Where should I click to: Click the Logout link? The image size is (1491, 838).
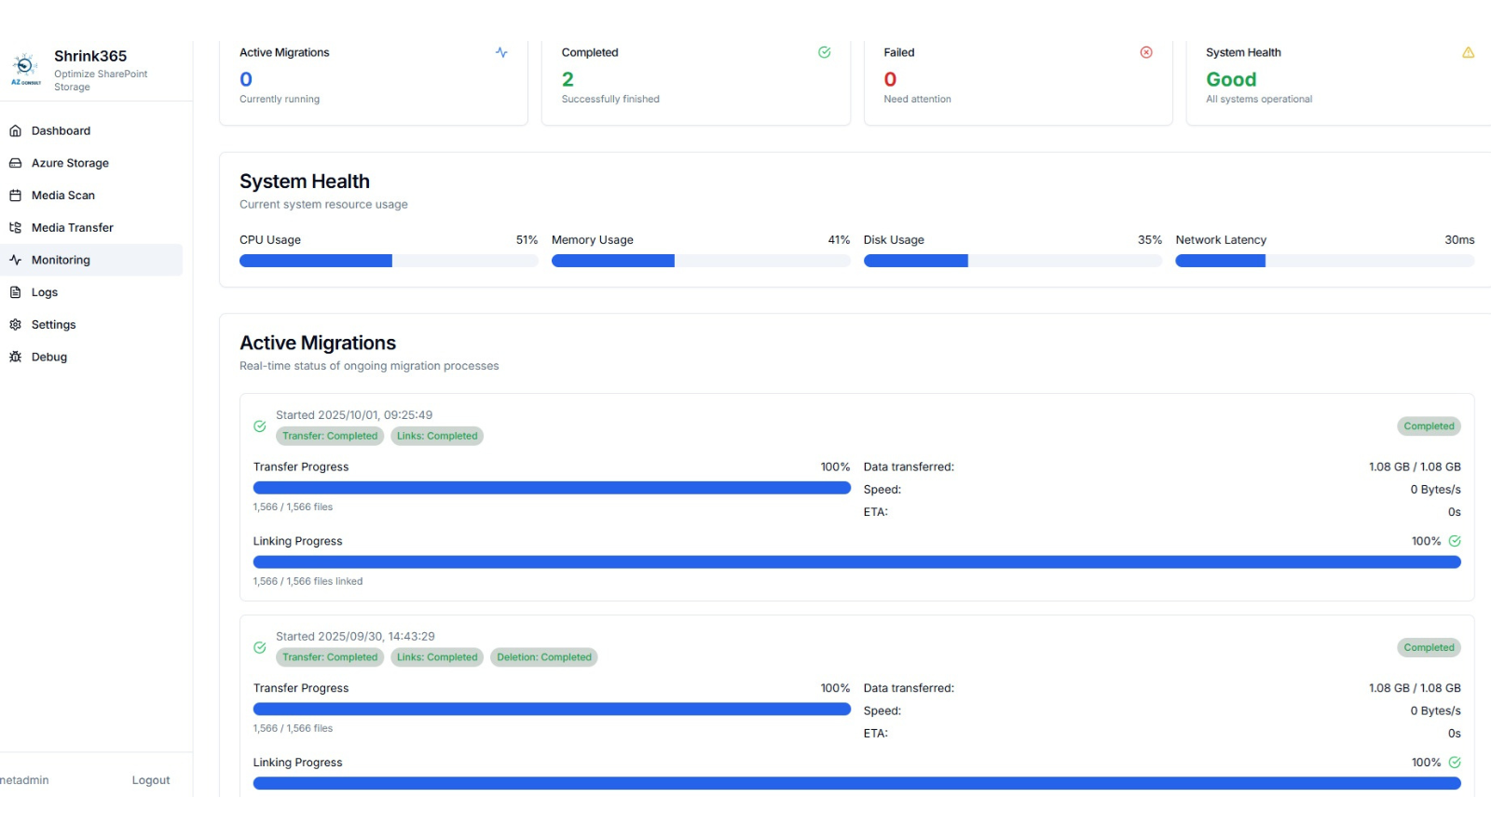(x=151, y=780)
